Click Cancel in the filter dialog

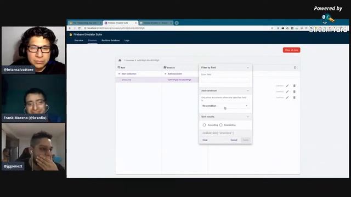[x=234, y=140]
